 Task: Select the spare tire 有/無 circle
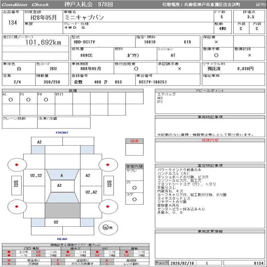pyautogui.click(x=105, y=228)
